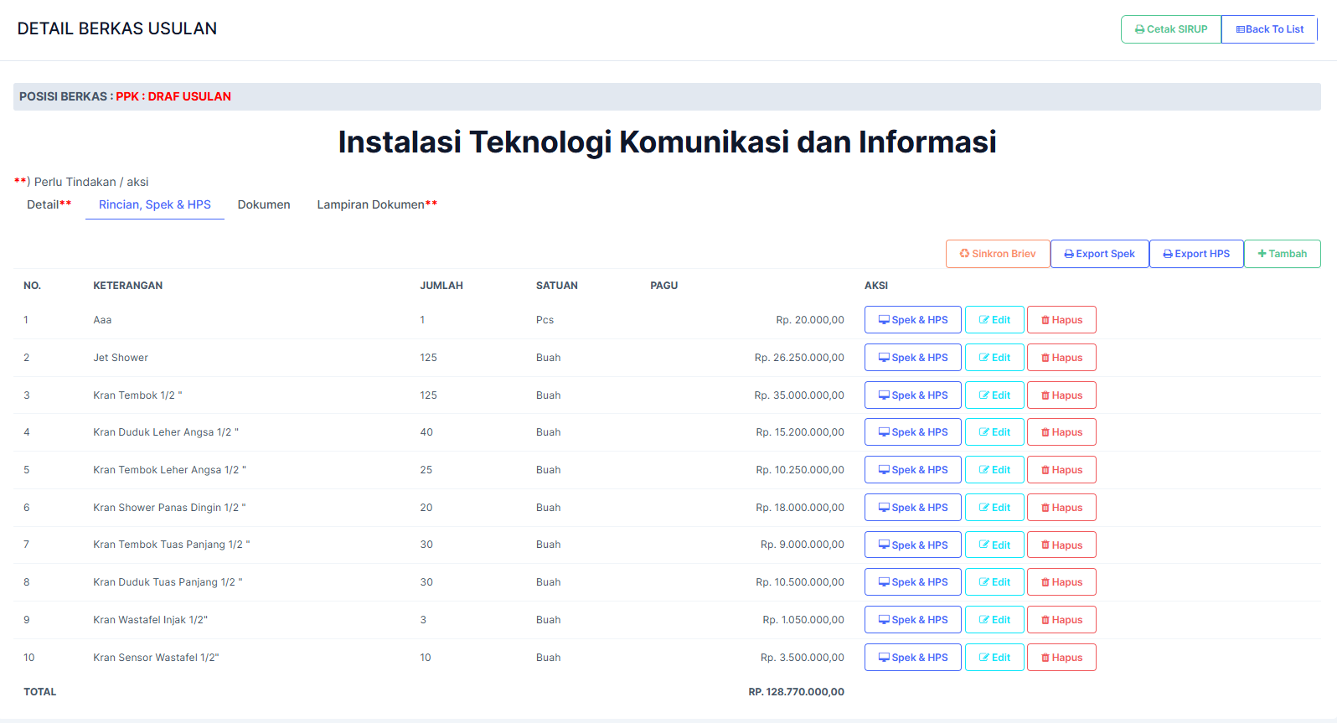
Task: Edit Kran Duduk Leher Angsa row
Action: (994, 432)
